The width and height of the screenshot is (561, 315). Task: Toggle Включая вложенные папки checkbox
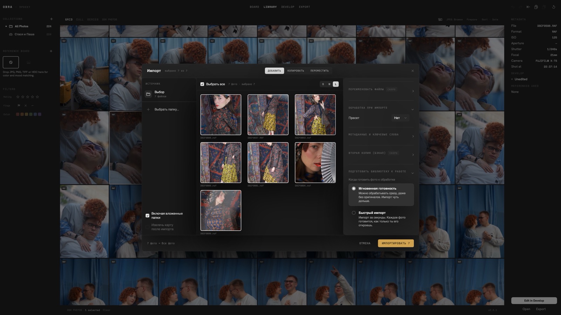coord(148,216)
